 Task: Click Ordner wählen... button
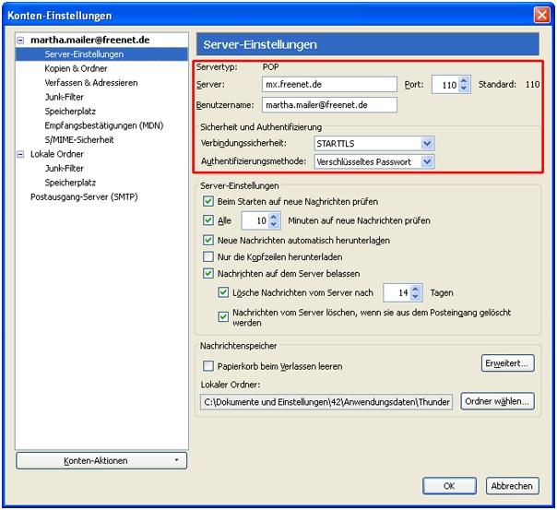pos(497,401)
